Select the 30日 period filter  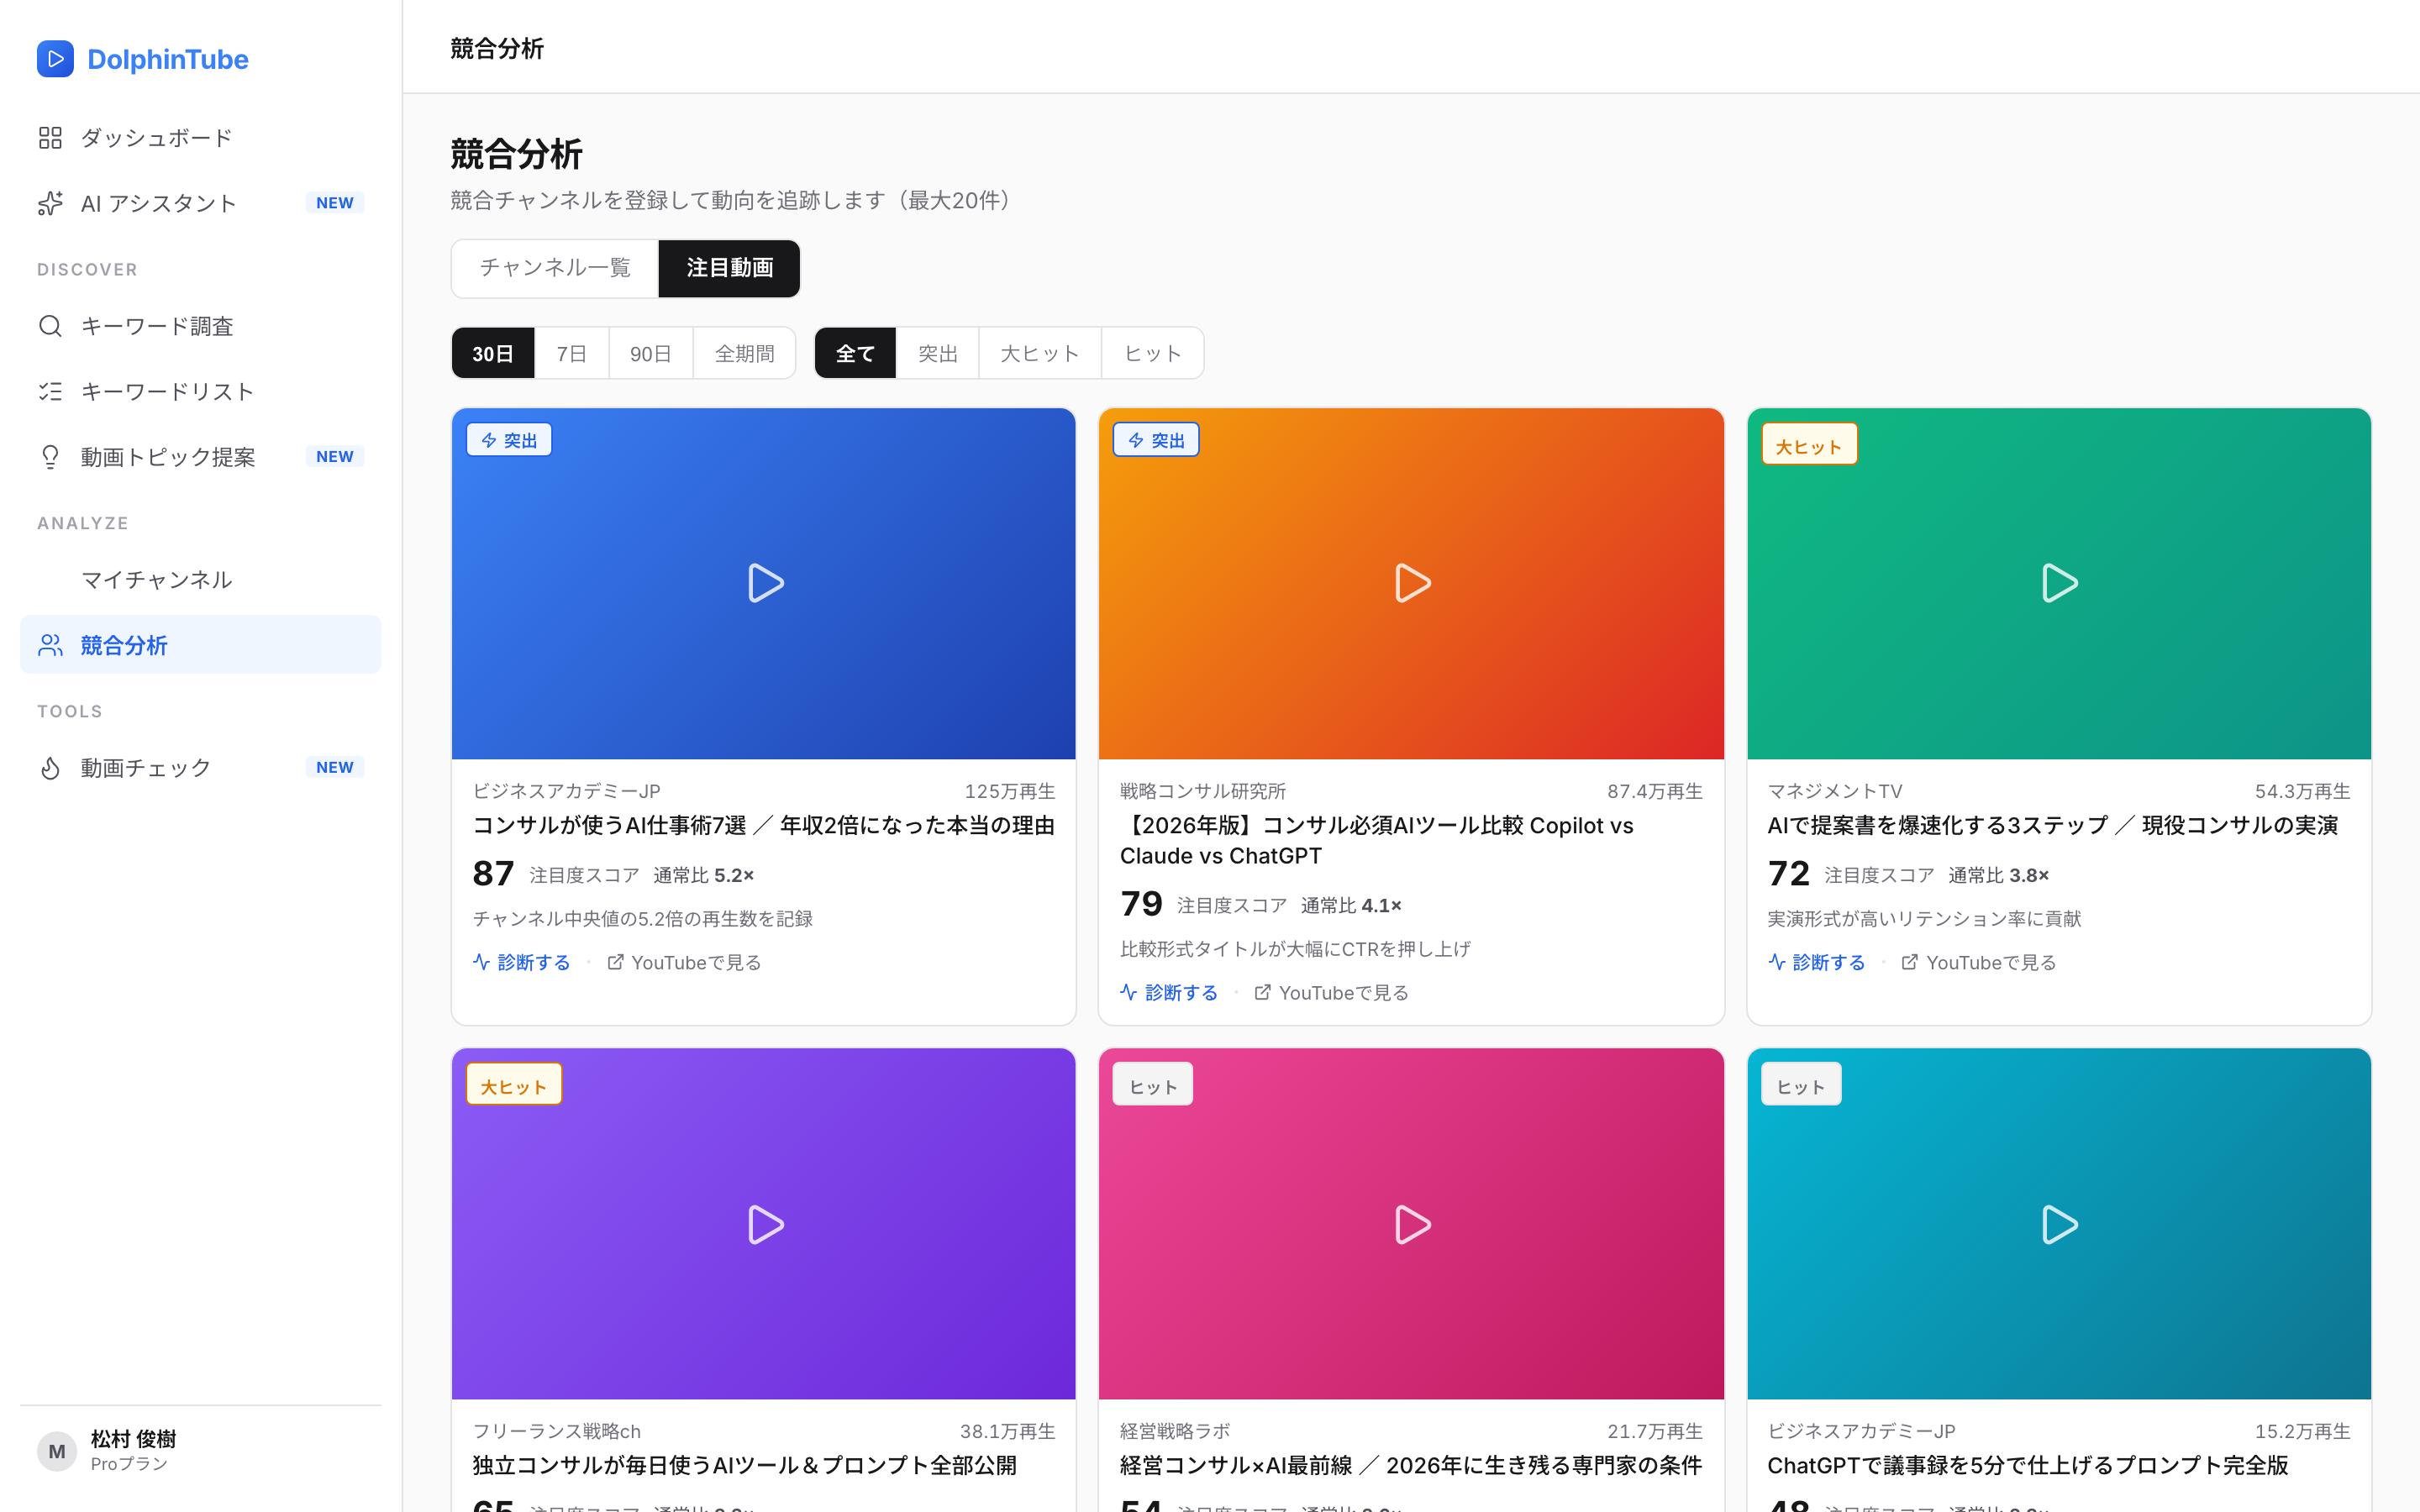pyautogui.click(x=493, y=353)
